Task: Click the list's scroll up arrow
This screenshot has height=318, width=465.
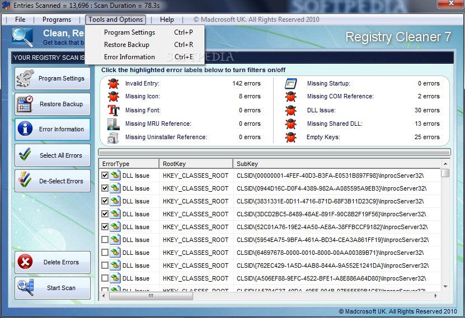Action: (x=445, y=163)
